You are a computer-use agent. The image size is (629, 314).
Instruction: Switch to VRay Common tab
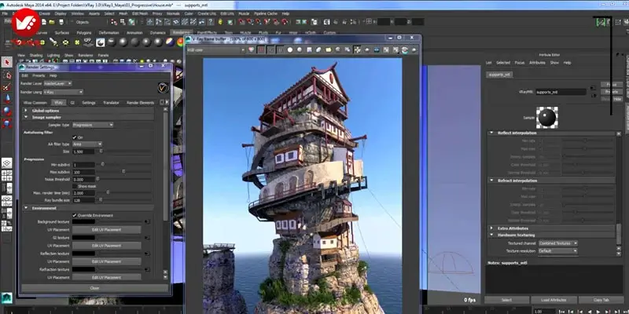35,103
